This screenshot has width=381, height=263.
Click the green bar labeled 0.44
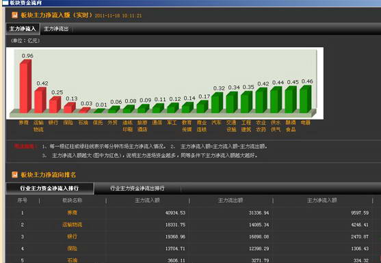point(276,100)
